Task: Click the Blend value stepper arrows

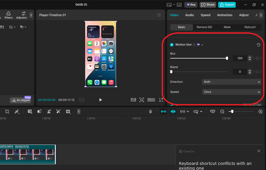Action: click(x=250, y=72)
